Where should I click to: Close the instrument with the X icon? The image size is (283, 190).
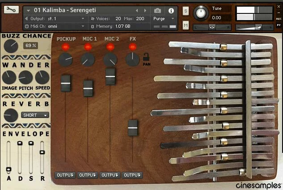pyautogui.click(x=279, y=7)
